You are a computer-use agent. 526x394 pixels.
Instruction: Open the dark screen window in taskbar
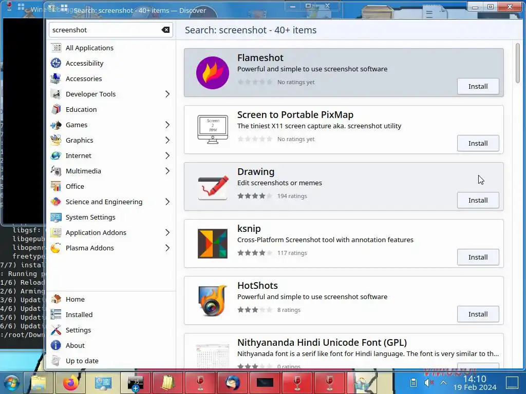click(x=265, y=382)
